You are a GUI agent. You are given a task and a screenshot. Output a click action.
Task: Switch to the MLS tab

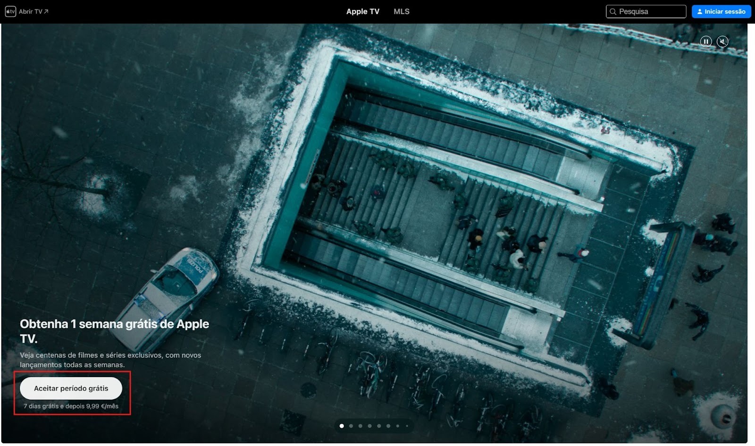pos(402,11)
